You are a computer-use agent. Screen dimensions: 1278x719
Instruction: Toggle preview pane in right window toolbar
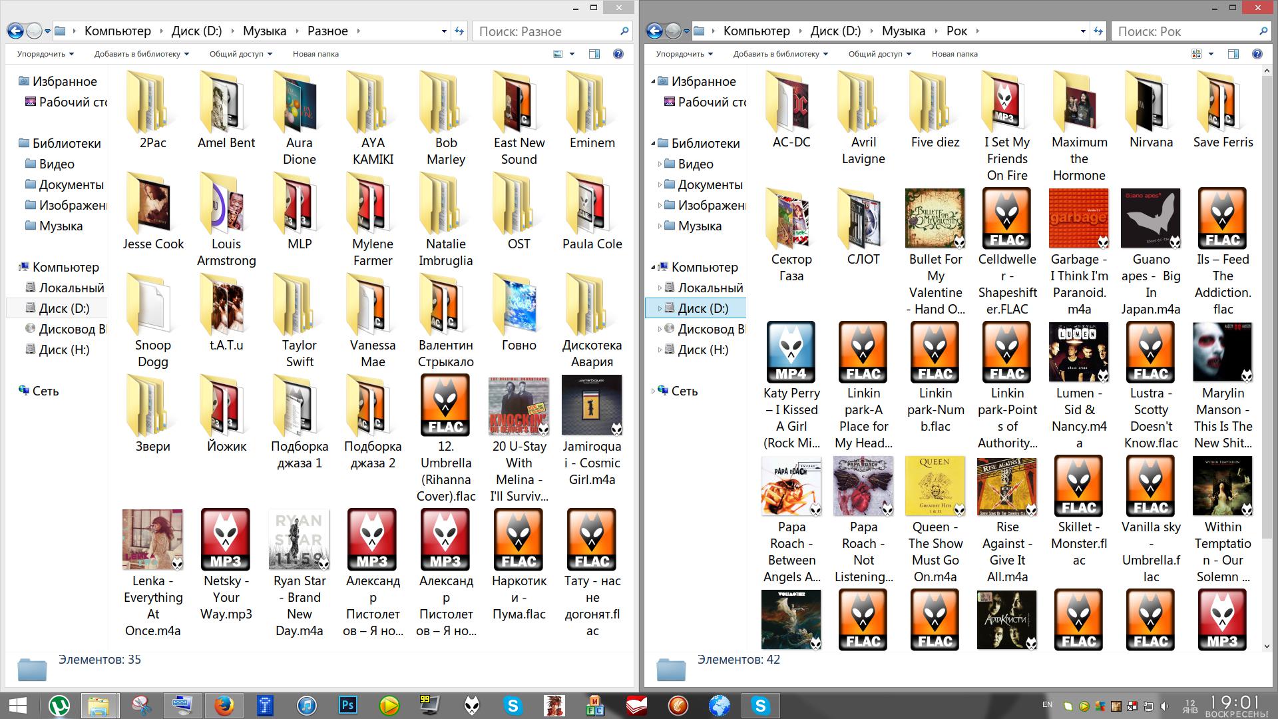[1233, 54]
